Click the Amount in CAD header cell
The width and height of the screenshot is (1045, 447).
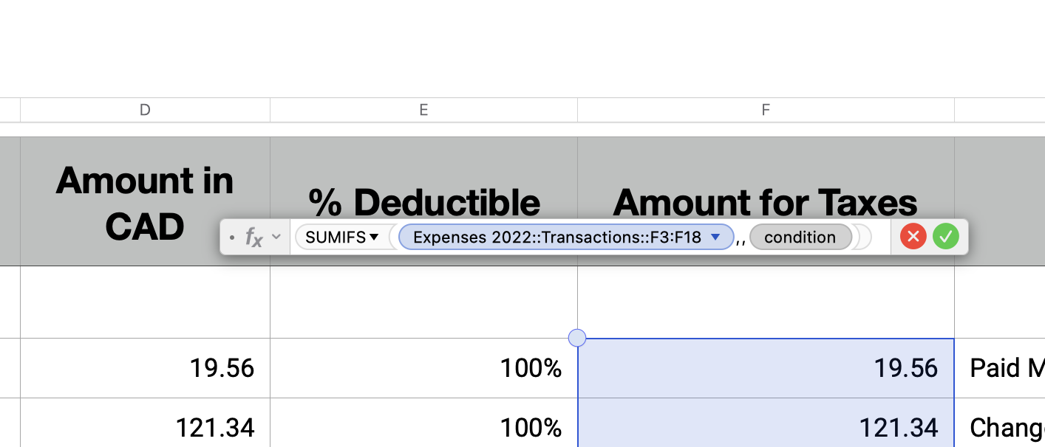click(145, 184)
